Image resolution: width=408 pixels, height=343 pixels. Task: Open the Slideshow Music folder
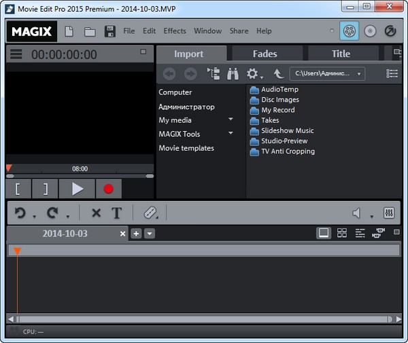287,130
